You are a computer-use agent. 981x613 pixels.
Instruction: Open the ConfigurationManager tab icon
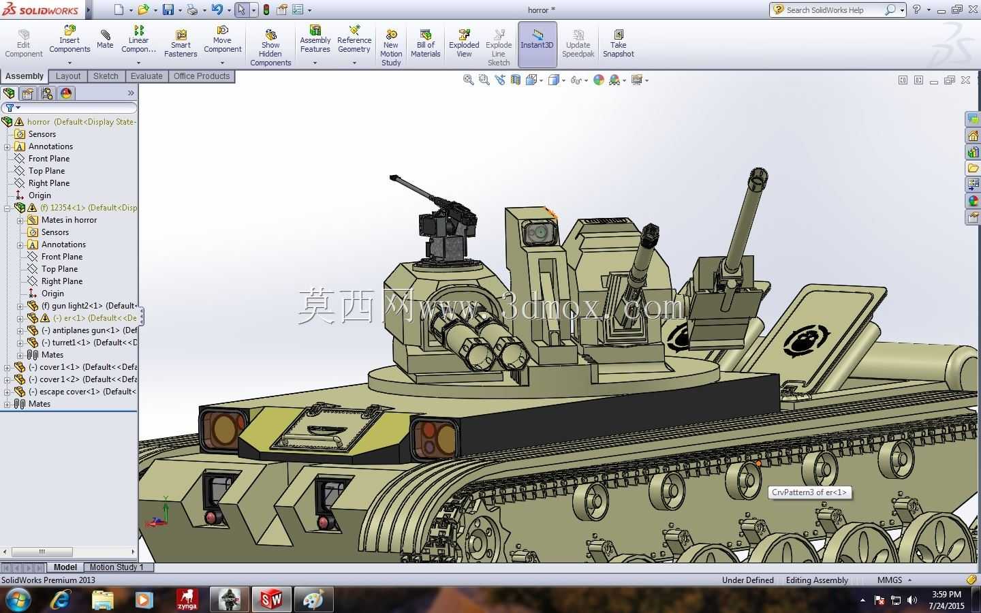click(x=47, y=93)
